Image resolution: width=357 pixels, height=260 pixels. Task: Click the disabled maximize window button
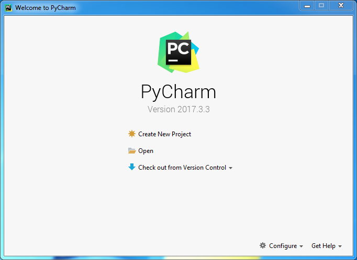click(321, 6)
